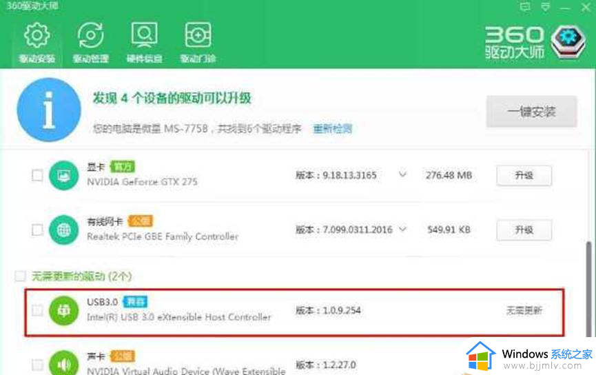
Task: Open the feedback icon in title bar
Action: click(x=525, y=6)
